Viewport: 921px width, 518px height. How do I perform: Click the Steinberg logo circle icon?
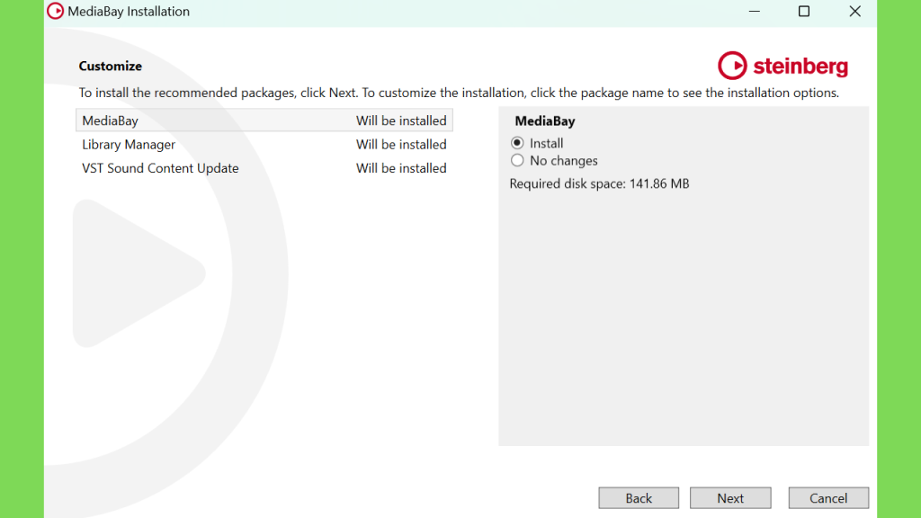[732, 65]
